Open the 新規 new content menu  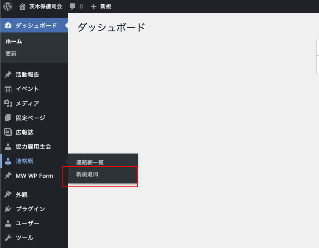click(x=106, y=6)
